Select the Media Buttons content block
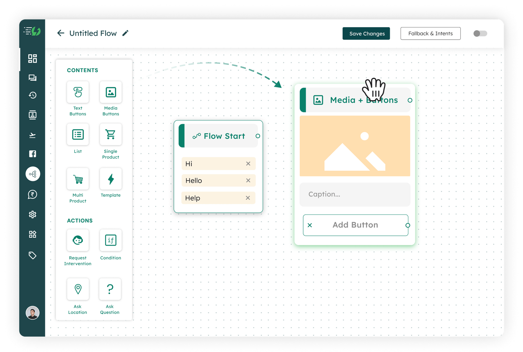Viewport: 523px width, 352px height. (111, 92)
